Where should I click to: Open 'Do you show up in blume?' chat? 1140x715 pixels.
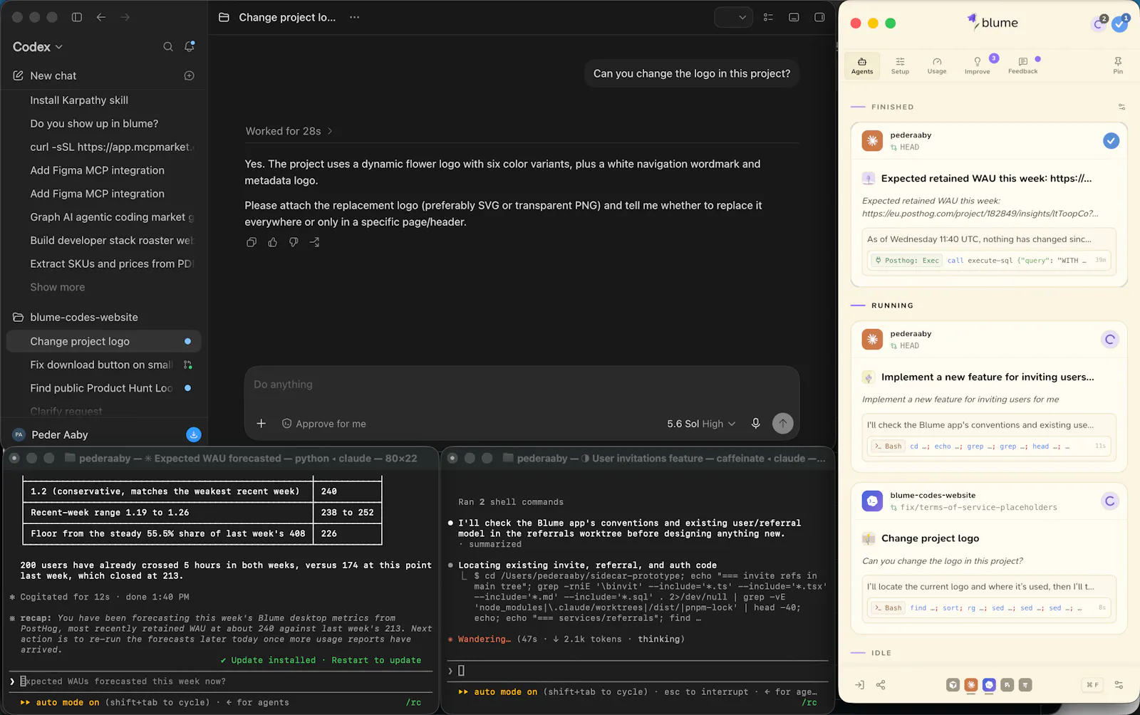tap(94, 124)
